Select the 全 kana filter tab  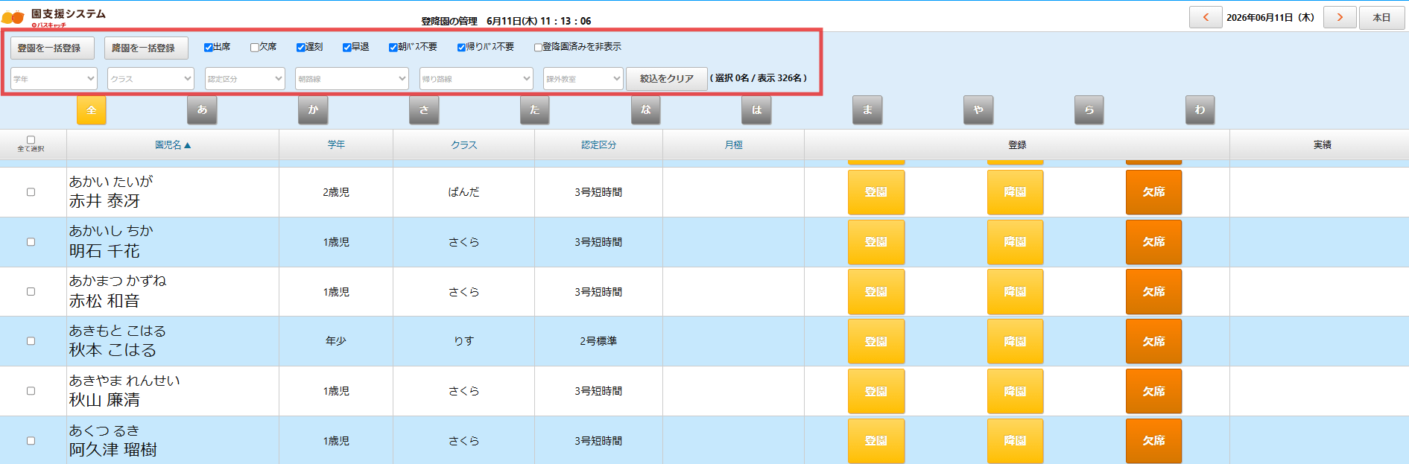coord(92,110)
